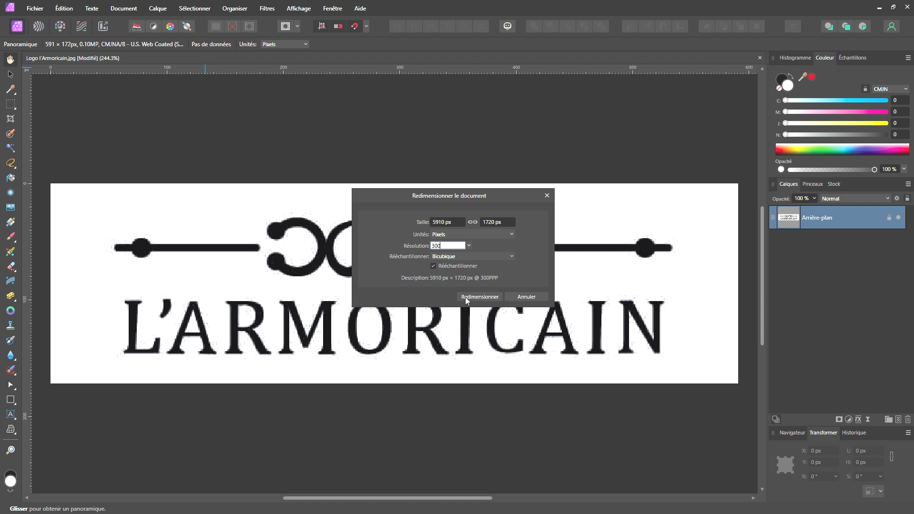Toggle the aspect ratio link between sizes

[x=472, y=222]
